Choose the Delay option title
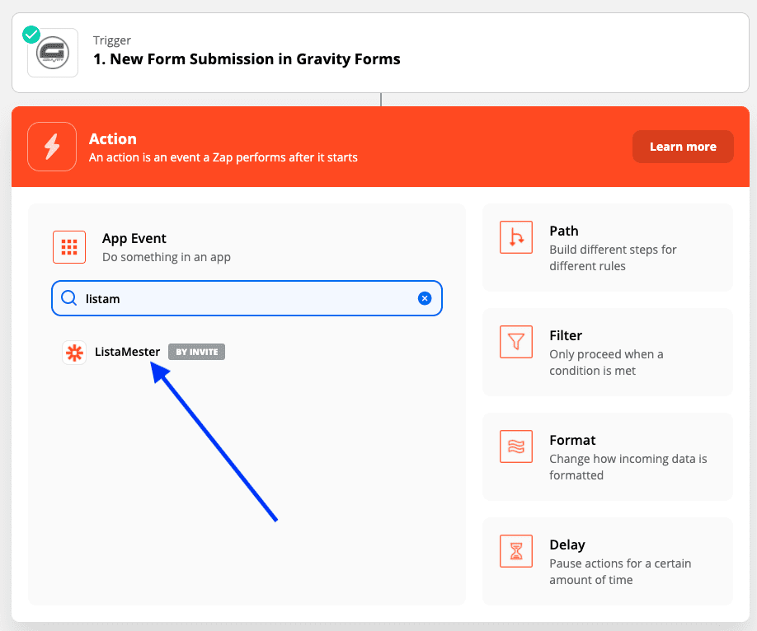This screenshot has height=631, width=757. (567, 545)
